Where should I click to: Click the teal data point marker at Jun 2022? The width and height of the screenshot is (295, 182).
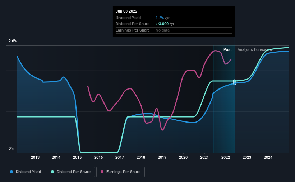[x=235, y=81]
